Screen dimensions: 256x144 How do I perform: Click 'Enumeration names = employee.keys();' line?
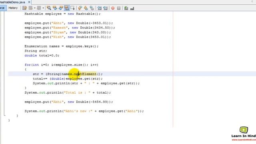(x=62, y=46)
